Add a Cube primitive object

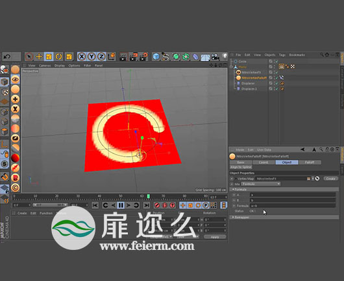156,57
